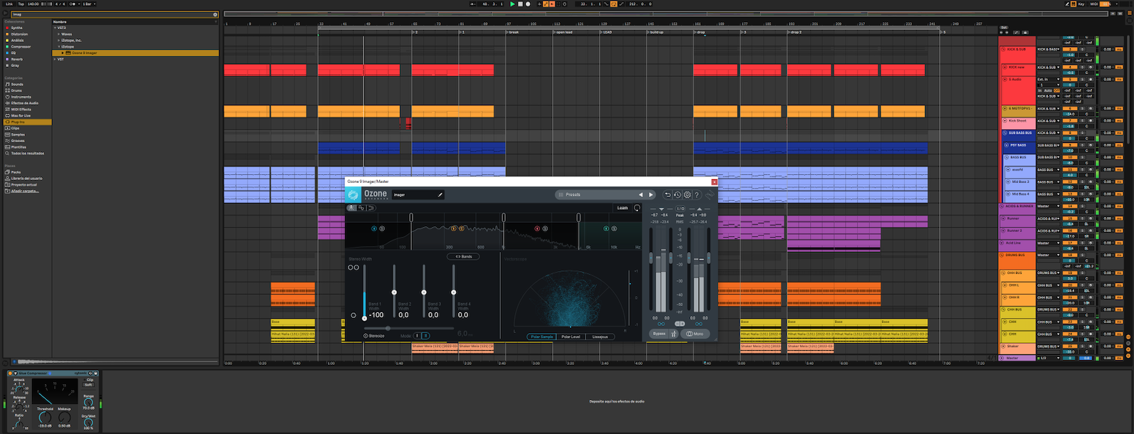Click the Ozone reset loop icon beside Learn
The width and height of the screenshot is (1134, 434).
click(637, 208)
